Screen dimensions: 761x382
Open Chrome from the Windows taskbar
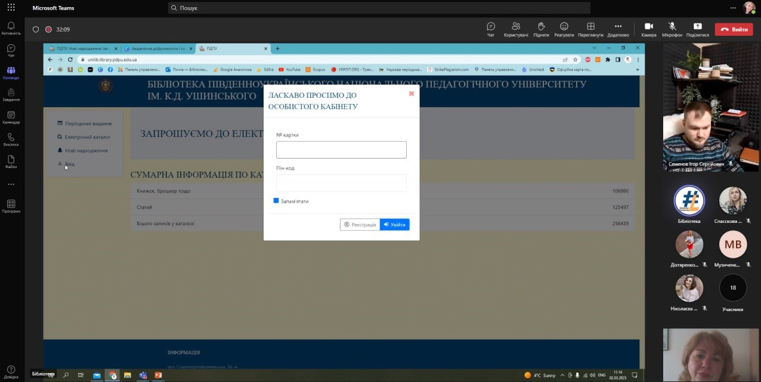point(112,375)
